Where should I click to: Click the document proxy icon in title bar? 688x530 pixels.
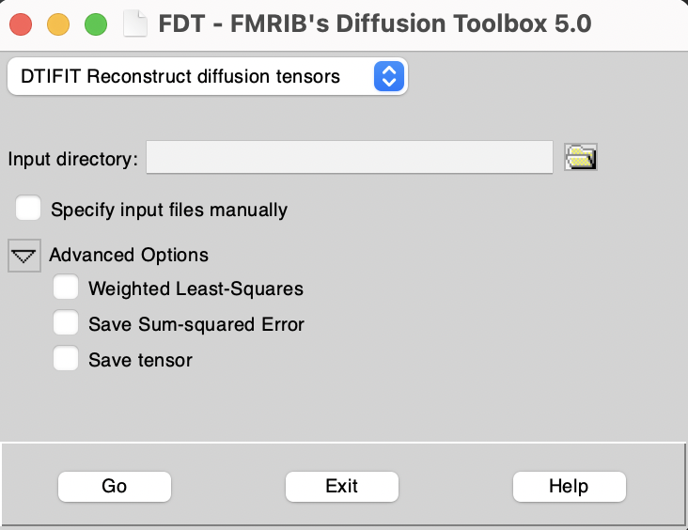pyautogui.click(x=136, y=23)
